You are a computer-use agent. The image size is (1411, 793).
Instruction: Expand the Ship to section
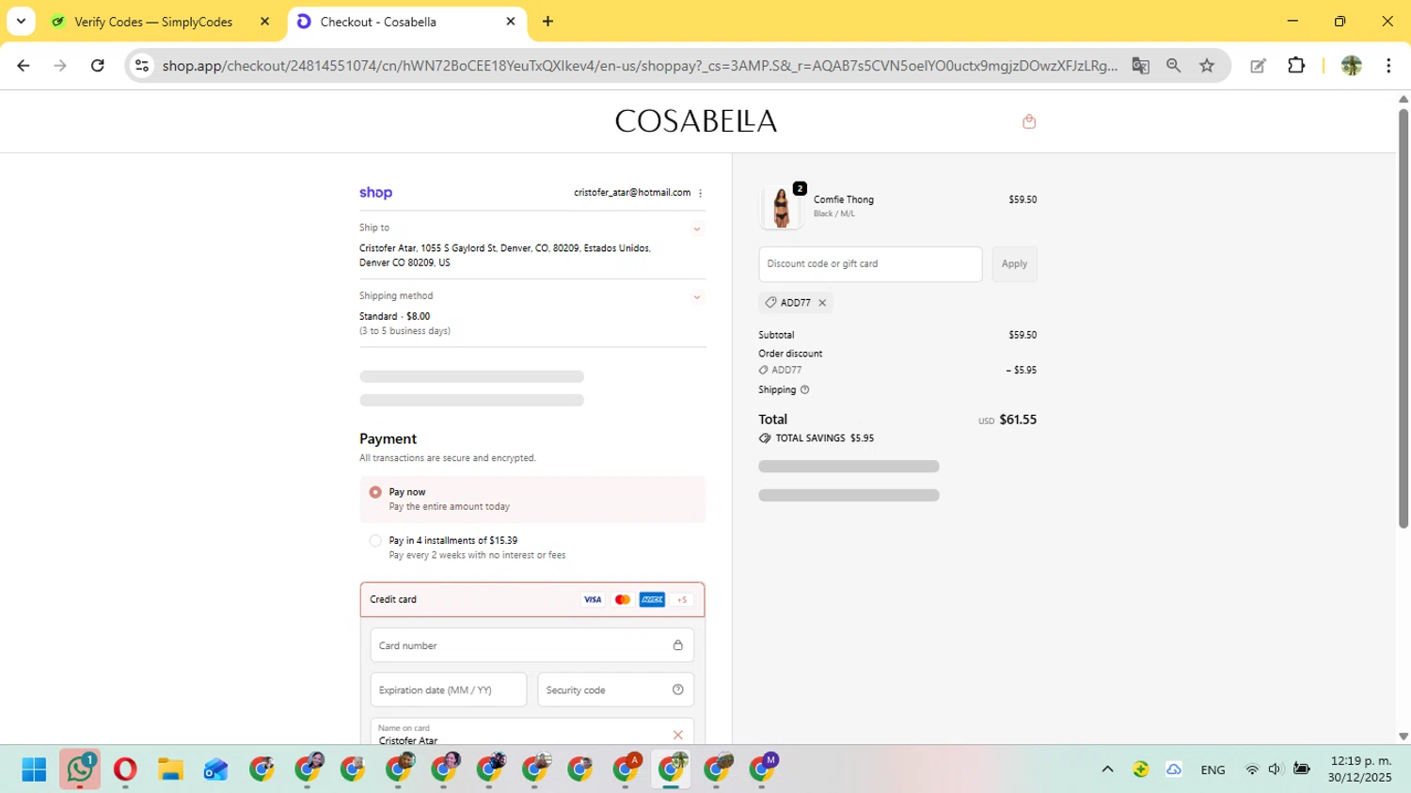[697, 229]
